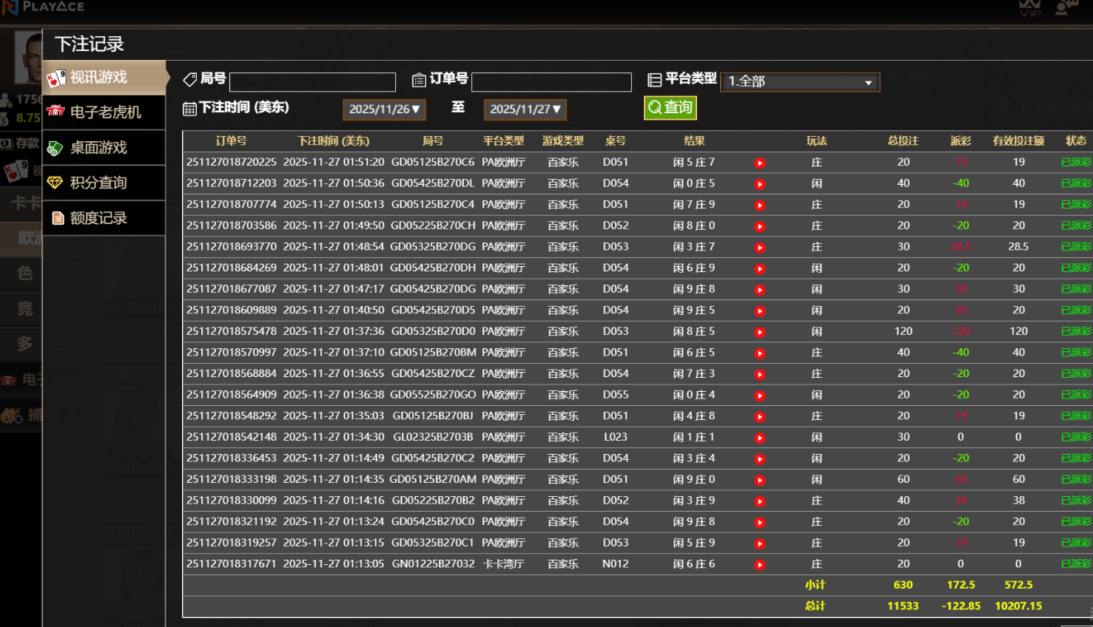Click the 下注时间 (美东) column header

(x=333, y=140)
